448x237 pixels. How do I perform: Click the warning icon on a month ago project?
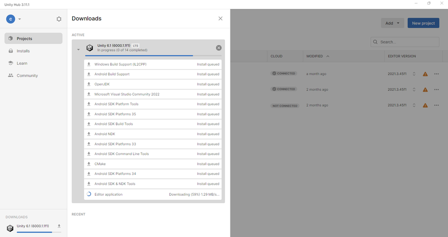point(425,74)
